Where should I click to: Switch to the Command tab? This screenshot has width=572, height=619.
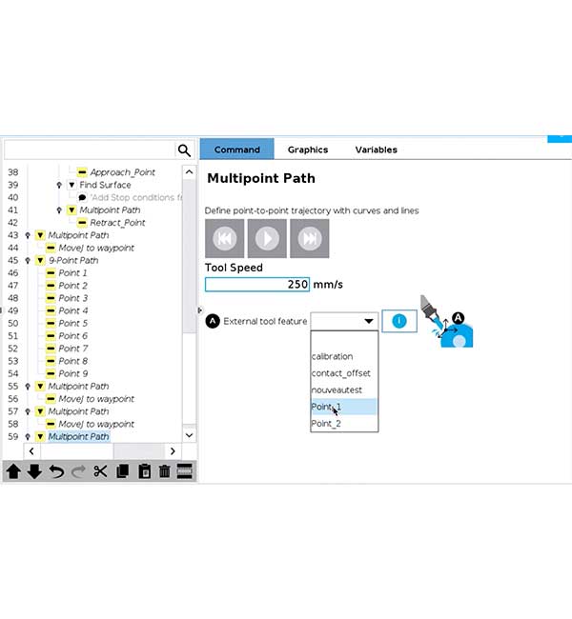236,150
